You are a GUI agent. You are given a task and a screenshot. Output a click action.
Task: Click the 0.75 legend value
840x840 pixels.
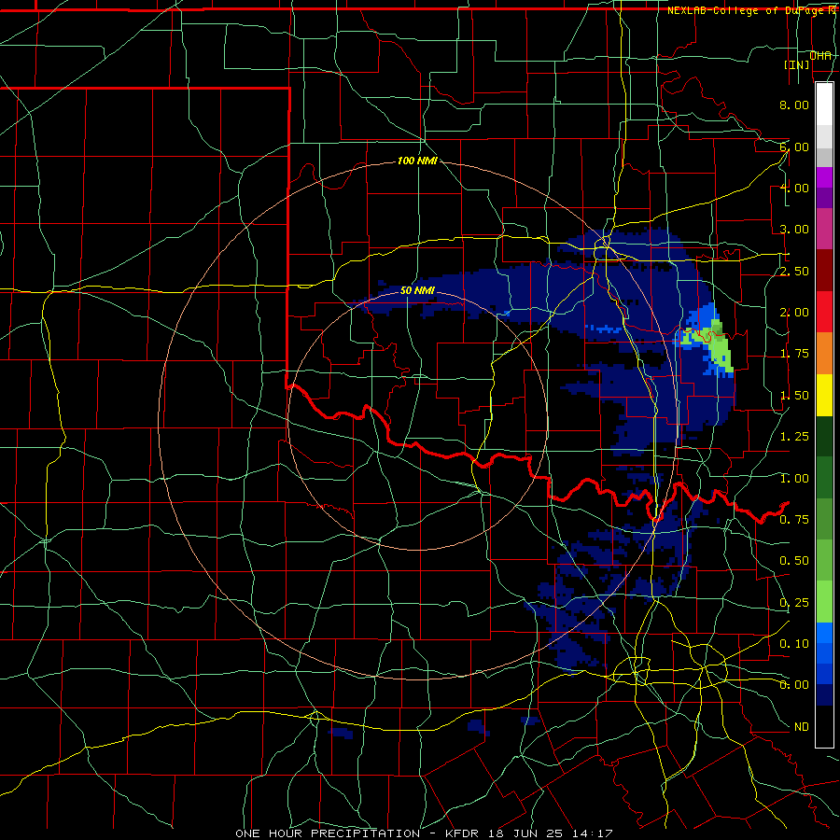click(794, 520)
